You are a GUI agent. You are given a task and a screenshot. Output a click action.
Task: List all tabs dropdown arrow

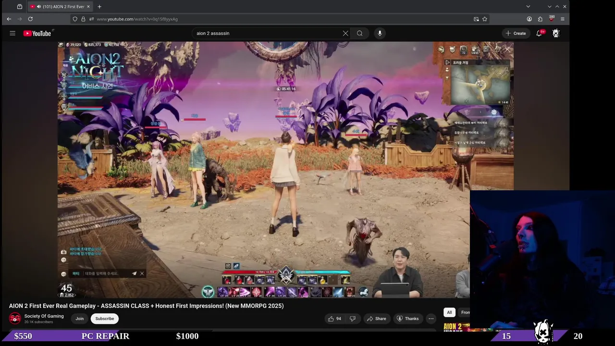pyautogui.click(x=528, y=6)
